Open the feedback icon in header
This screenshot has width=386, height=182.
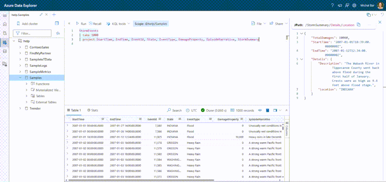347,5
